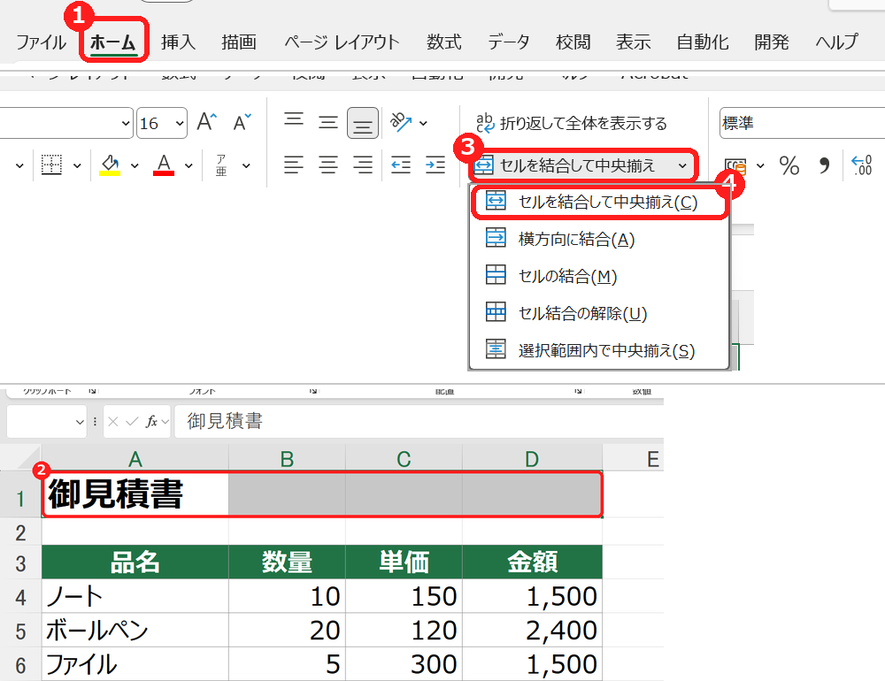The height and width of the screenshot is (681, 885).
Task: Open the 校閲 tab
Action: [x=573, y=42]
